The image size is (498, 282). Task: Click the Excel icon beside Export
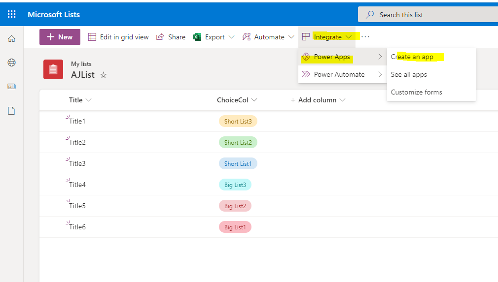coord(197,37)
